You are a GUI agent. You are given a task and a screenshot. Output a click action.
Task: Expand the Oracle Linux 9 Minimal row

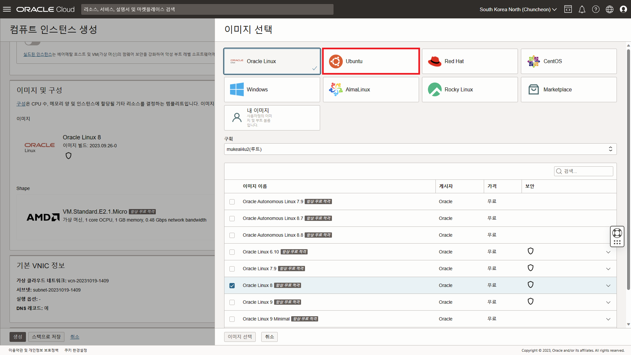pos(608,319)
